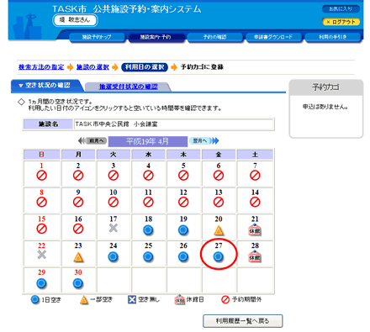
Task: Click the legend 休館日 icon
Action: tap(179, 299)
